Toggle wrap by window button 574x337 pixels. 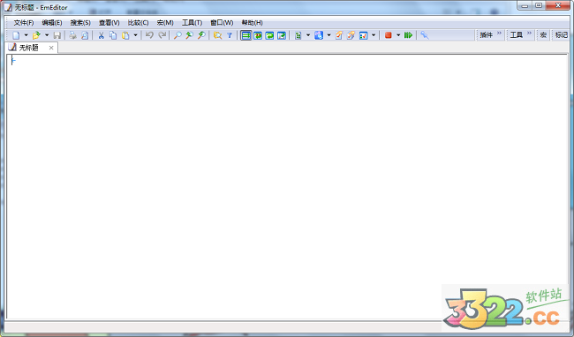point(270,35)
